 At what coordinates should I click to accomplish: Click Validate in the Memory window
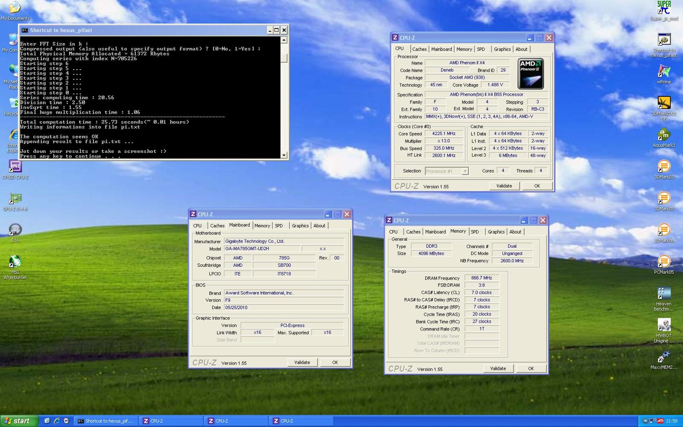[x=498, y=369]
